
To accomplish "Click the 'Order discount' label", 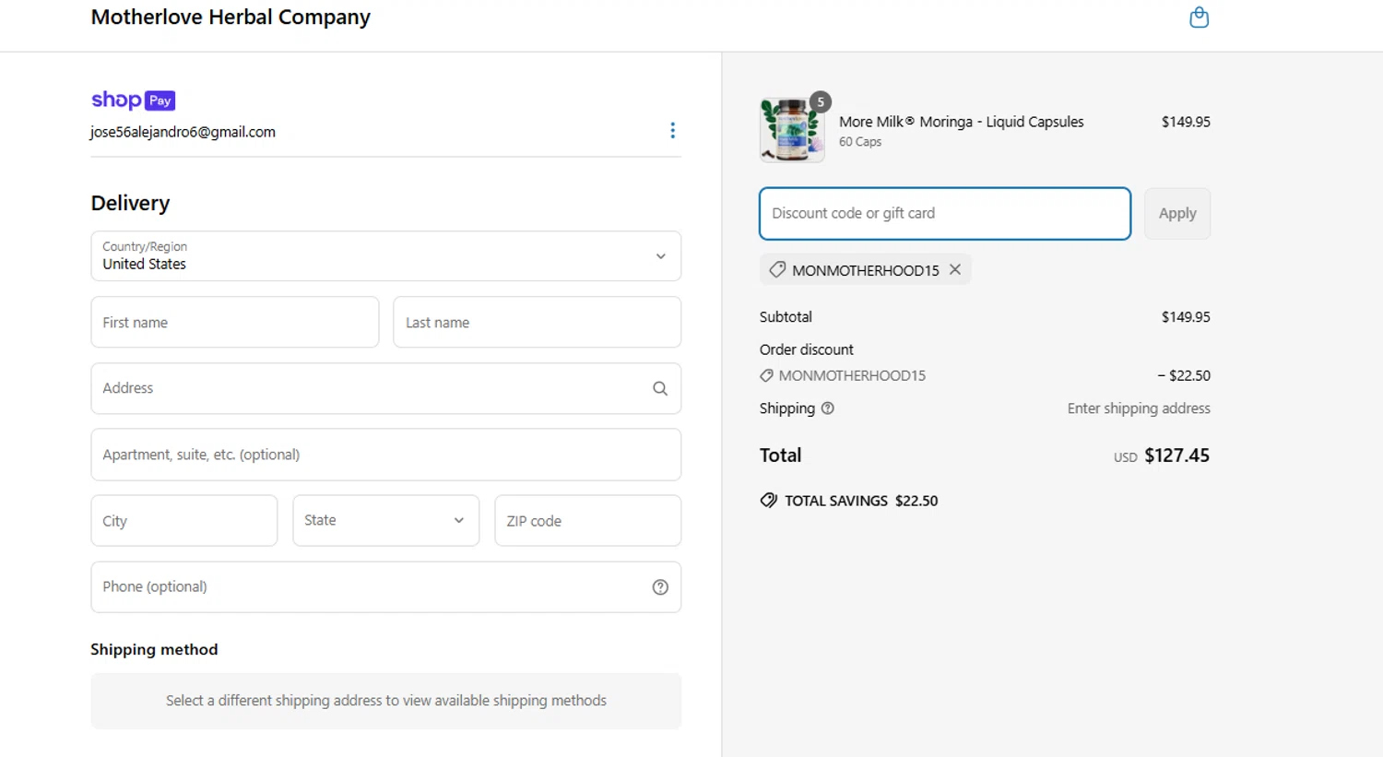I will pyautogui.click(x=807, y=349).
